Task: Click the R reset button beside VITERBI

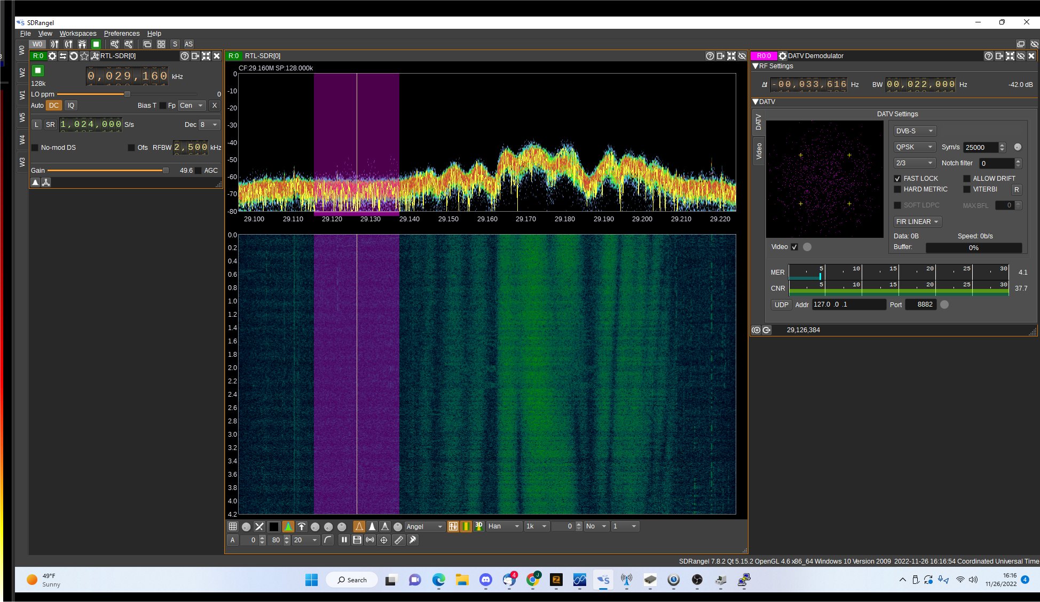Action: (1017, 190)
